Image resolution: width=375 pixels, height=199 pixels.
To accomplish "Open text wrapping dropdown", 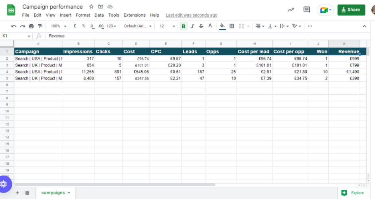I will pos(284,26).
